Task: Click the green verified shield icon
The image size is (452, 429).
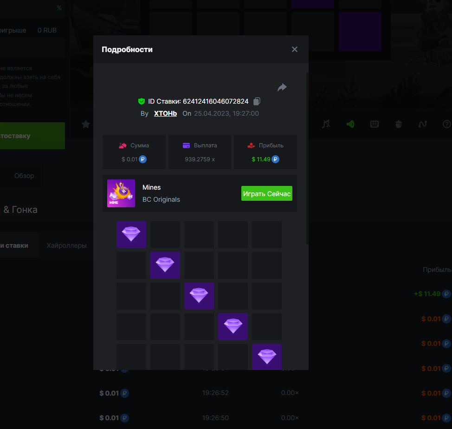Action: point(142,101)
